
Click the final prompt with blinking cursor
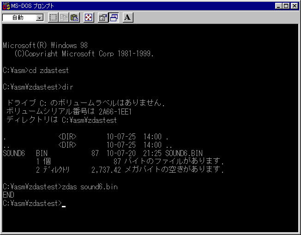pyautogui.click(x=34, y=204)
